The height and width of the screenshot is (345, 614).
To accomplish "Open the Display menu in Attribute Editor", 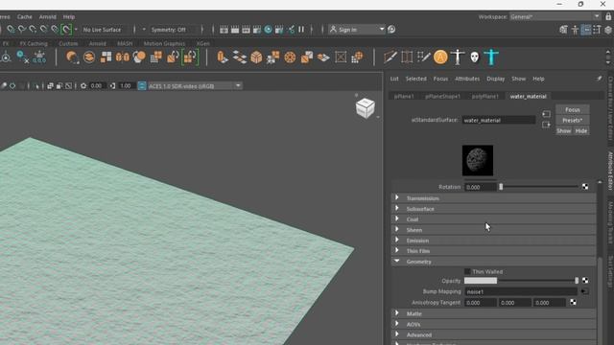I will click(x=496, y=79).
